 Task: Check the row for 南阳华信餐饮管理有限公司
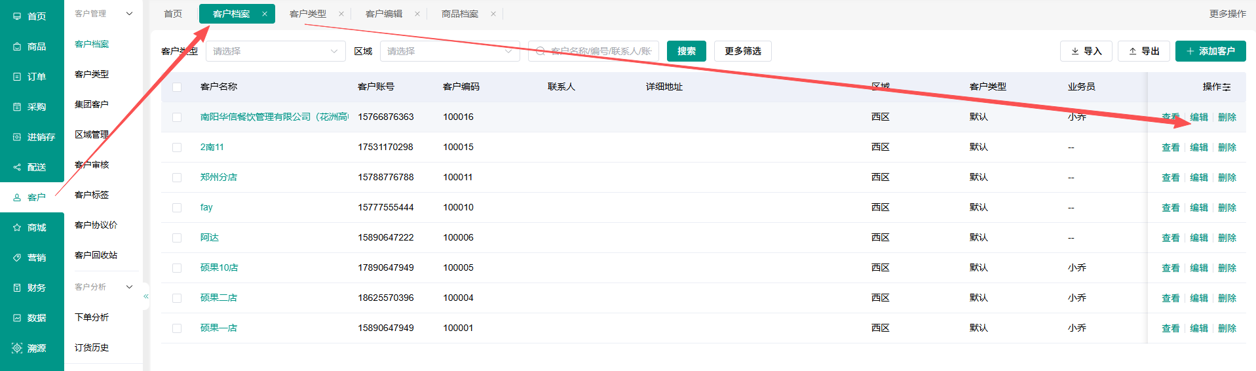coord(177,117)
